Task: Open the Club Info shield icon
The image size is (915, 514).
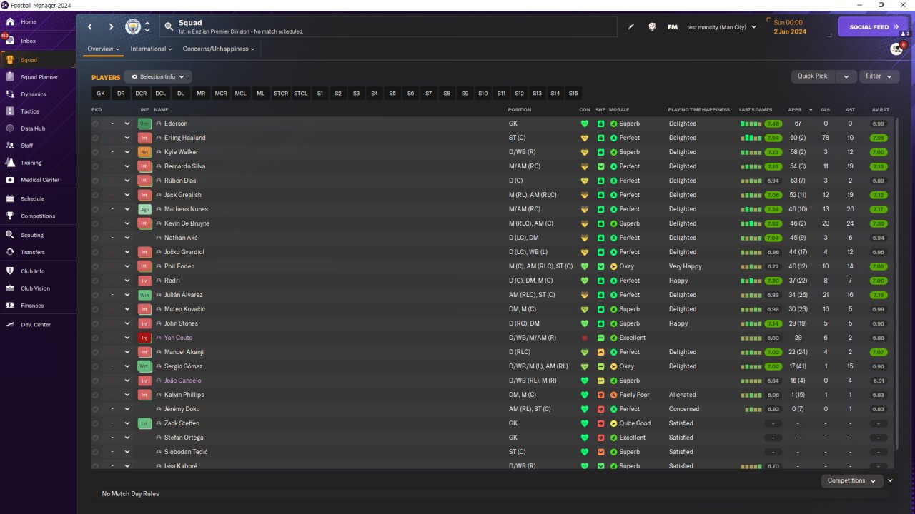Action: 10,271
